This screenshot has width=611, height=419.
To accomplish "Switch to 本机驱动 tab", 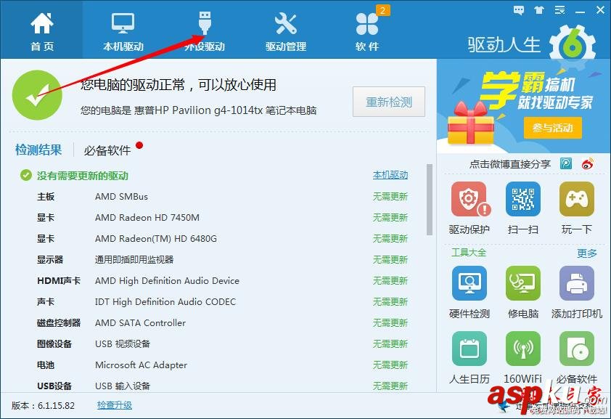I will (x=123, y=31).
